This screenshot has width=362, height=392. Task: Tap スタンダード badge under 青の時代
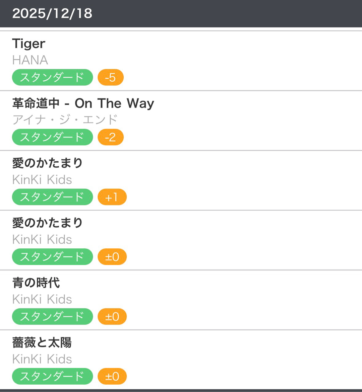(52, 317)
